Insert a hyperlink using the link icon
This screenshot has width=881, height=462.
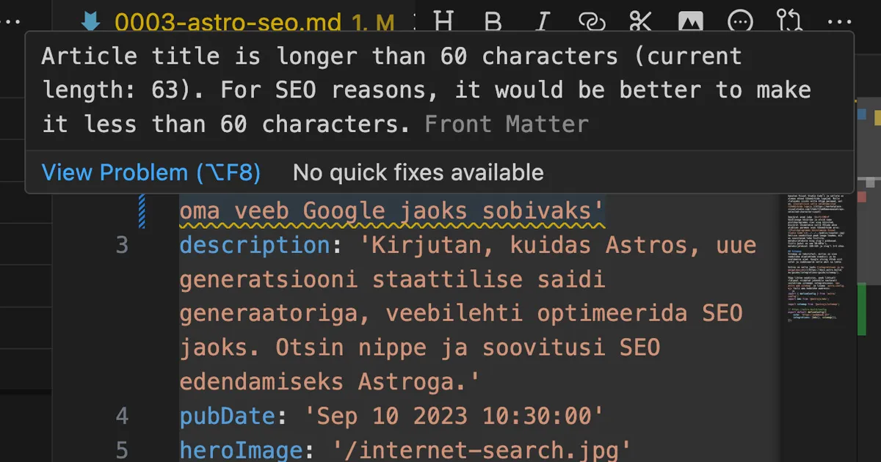click(x=592, y=21)
